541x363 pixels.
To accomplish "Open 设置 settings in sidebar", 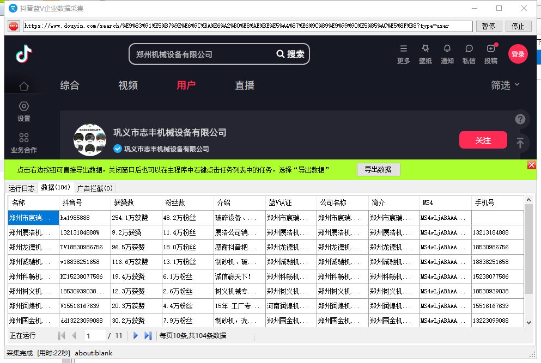I will coord(24,112).
